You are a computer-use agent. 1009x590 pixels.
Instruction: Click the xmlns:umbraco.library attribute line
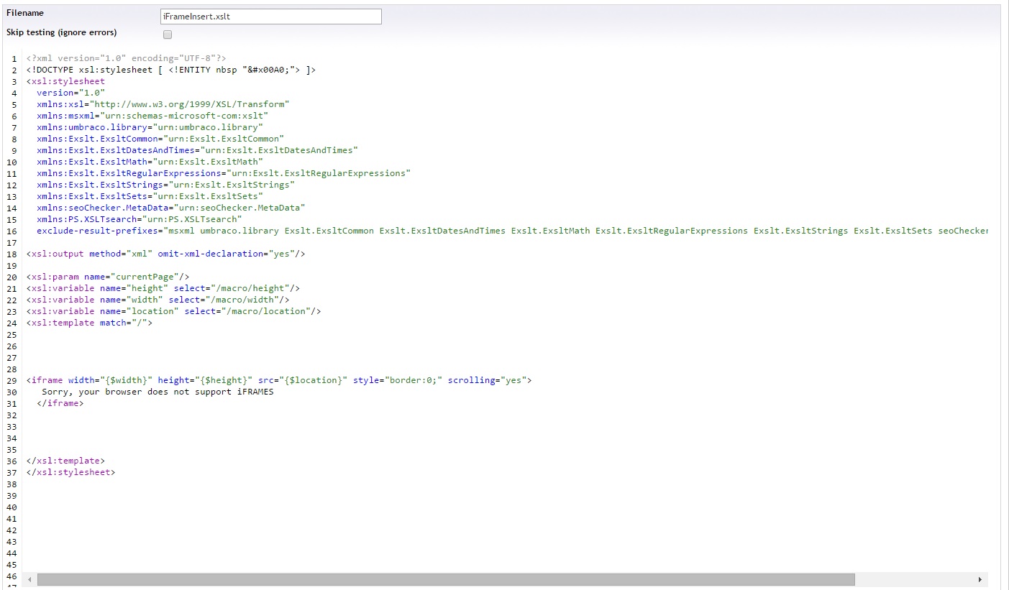click(x=150, y=127)
